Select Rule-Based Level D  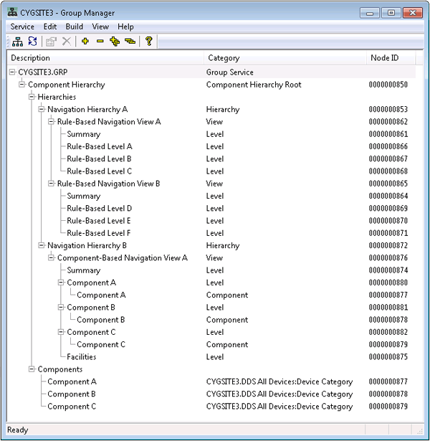pos(99,209)
